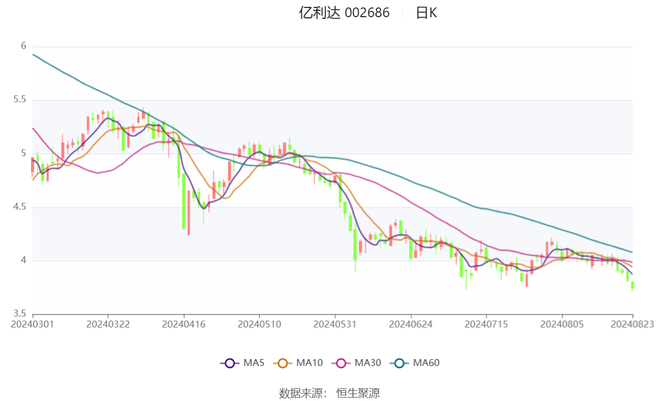
Task: Click the 20240416 date axis label
Action: pos(184,324)
